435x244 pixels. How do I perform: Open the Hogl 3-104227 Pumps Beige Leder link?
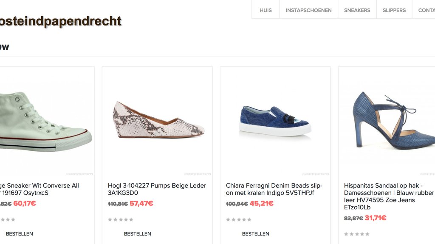(x=157, y=189)
